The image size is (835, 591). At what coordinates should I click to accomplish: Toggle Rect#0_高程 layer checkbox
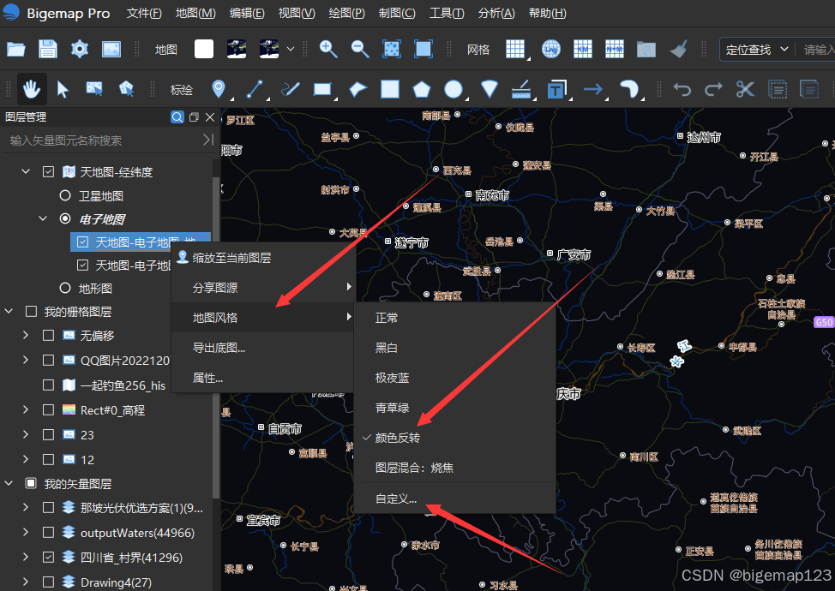pyautogui.click(x=49, y=409)
